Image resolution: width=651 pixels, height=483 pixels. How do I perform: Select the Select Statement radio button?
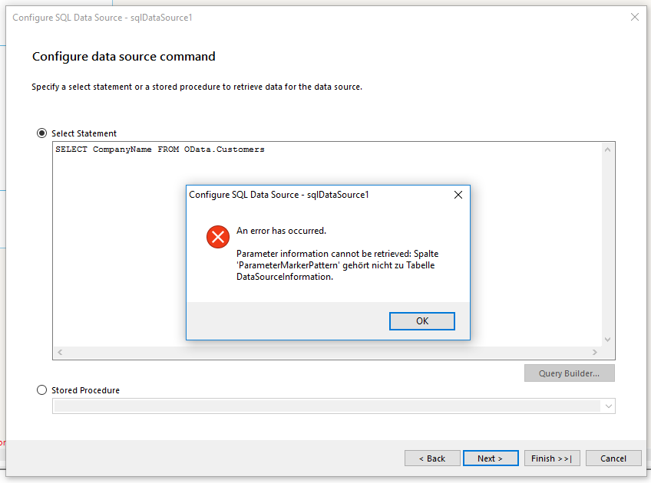[42, 133]
